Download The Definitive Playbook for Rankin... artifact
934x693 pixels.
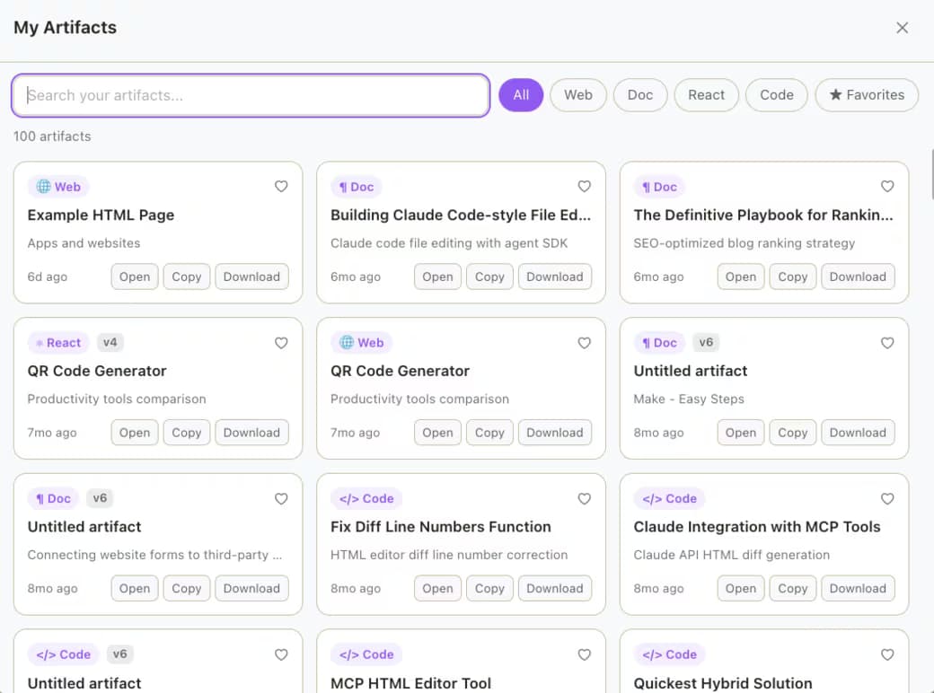coord(859,276)
